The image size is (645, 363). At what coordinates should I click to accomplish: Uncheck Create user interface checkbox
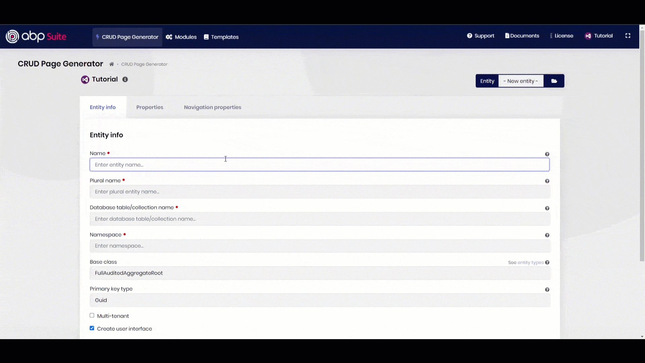pyautogui.click(x=92, y=328)
